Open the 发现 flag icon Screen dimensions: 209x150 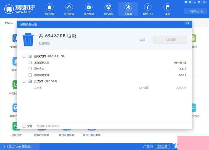(167, 7)
